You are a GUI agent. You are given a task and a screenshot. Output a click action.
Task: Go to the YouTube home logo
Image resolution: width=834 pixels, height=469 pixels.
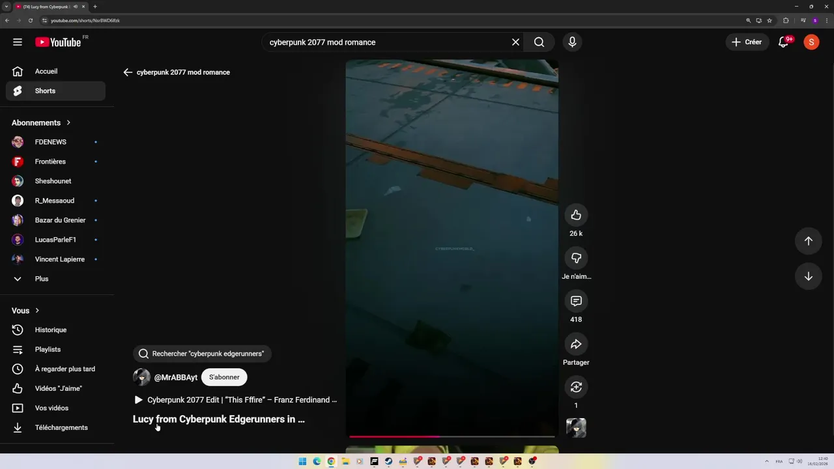(58, 42)
